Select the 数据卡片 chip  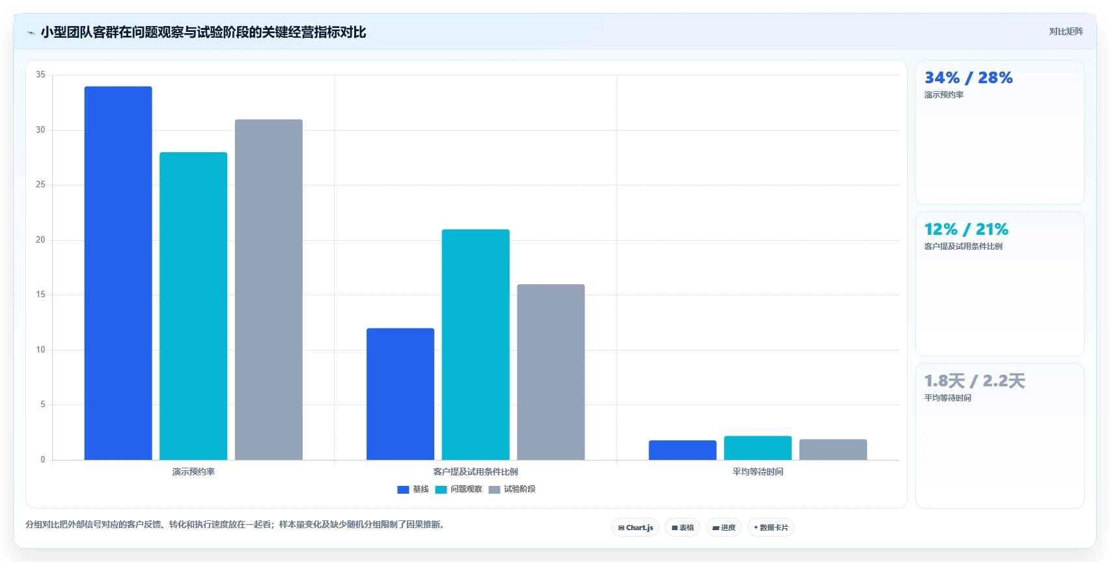pyautogui.click(x=771, y=528)
